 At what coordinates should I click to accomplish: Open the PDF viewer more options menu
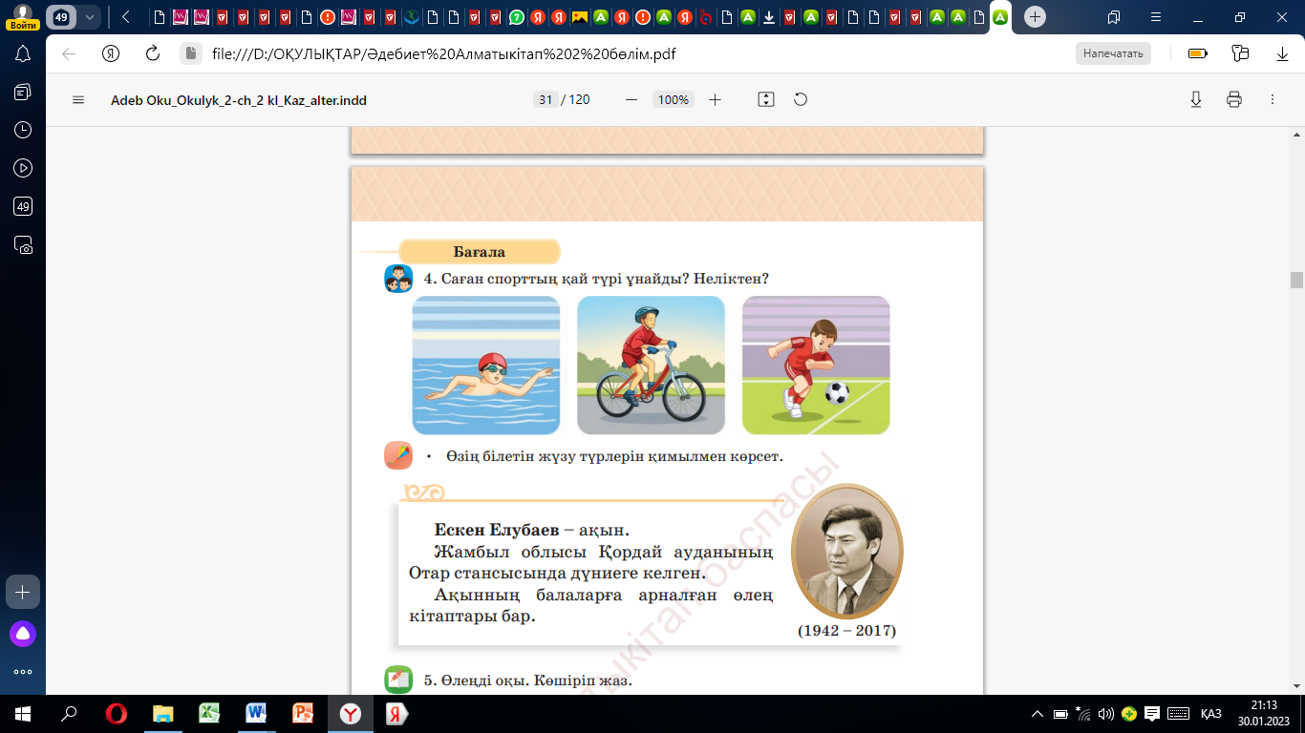(x=1272, y=99)
